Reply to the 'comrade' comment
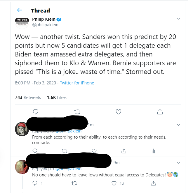Viewport: 188px width, 193px height. [x=35, y=151]
